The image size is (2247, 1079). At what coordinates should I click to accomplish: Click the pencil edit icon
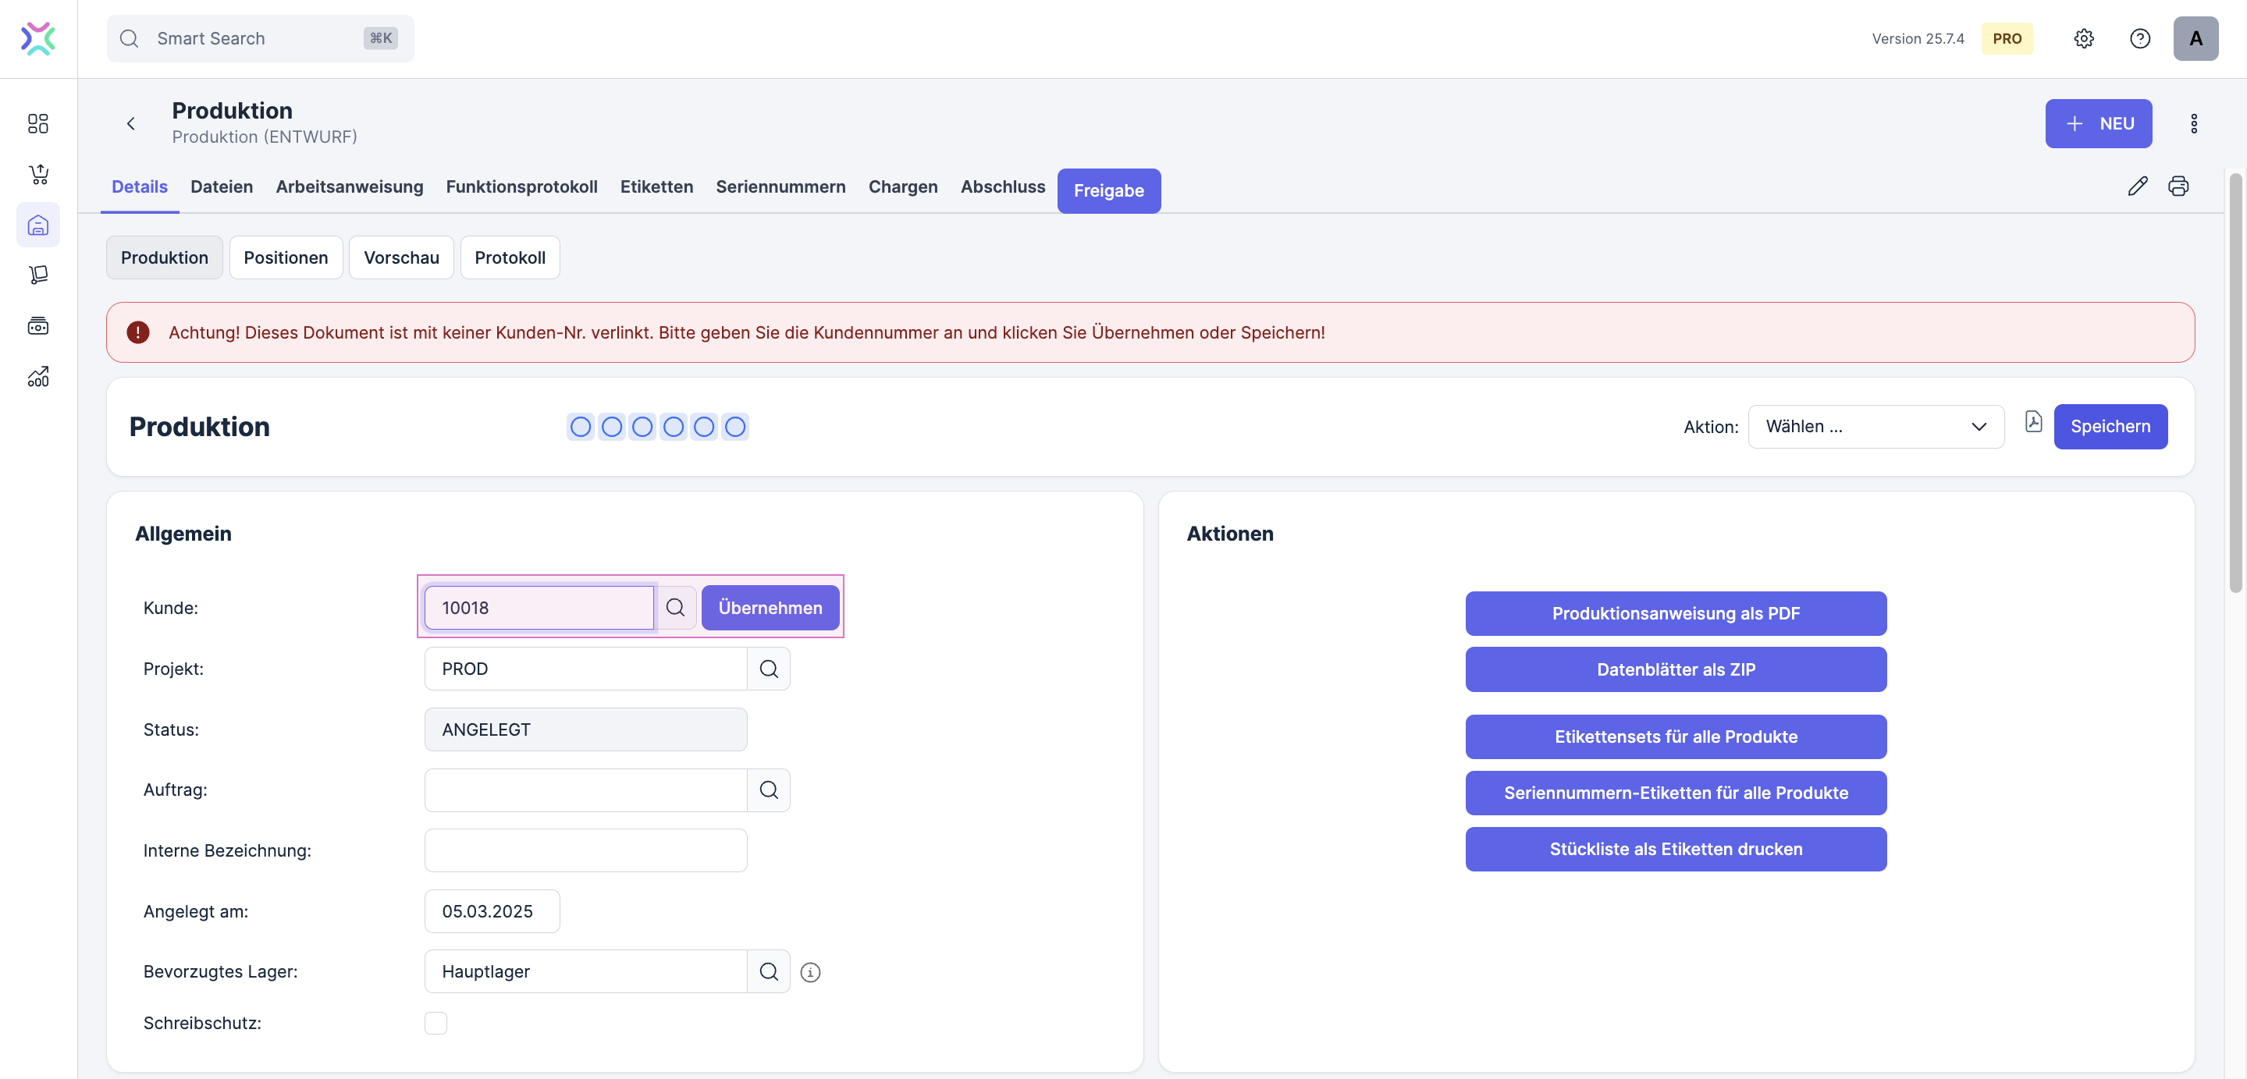(2137, 186)
